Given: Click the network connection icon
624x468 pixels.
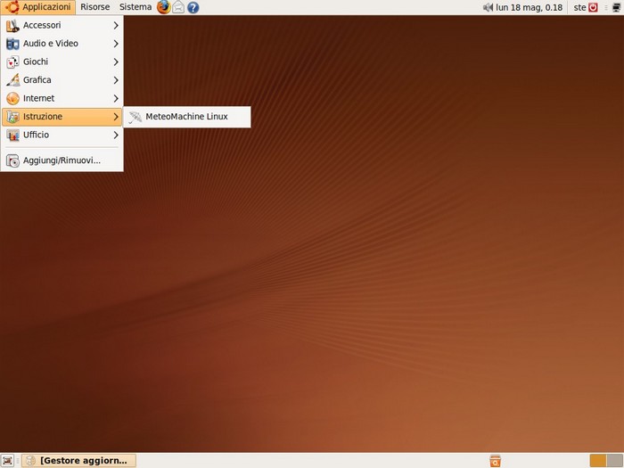Looking at the screenshot, I should pyautogui.click(x=616, y=7).
